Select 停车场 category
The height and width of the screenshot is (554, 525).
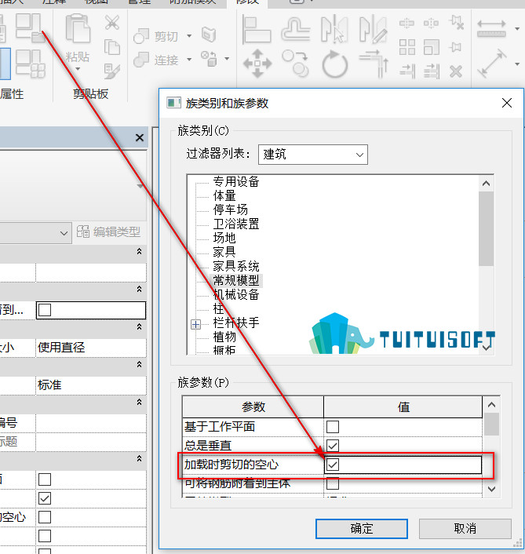tap(231, 210)
